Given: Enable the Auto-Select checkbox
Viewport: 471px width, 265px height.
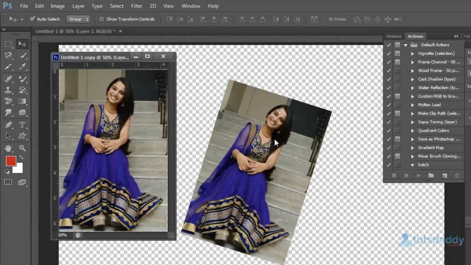Looking at the screenshot, I should click(x=32, y=19).
